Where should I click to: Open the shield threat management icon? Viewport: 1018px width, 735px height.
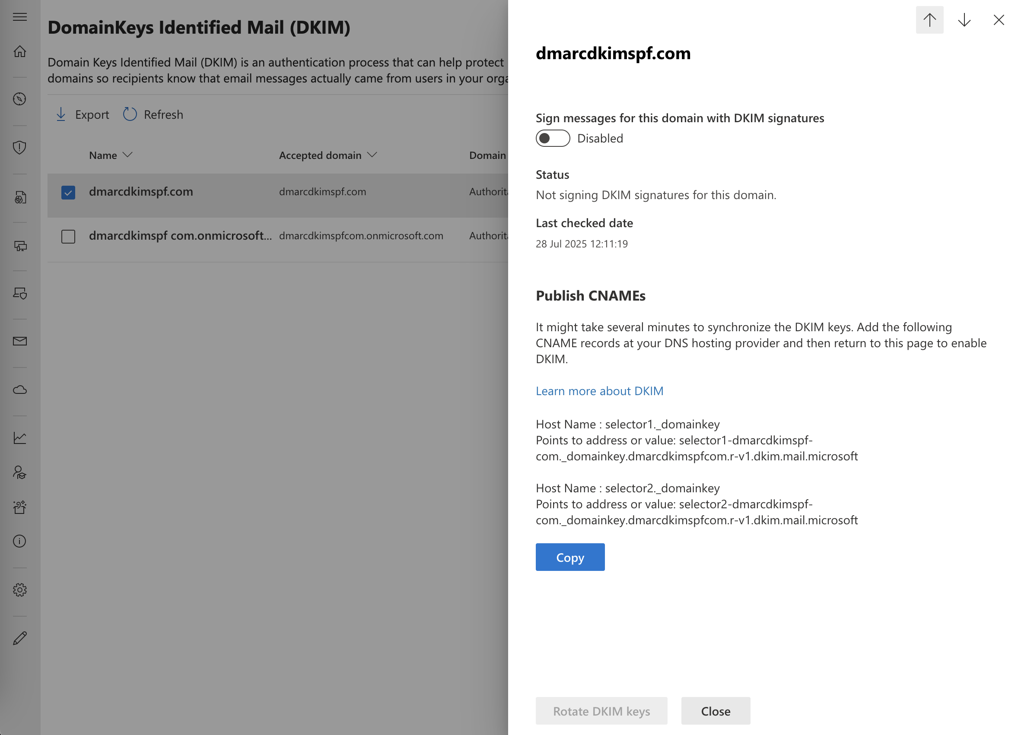20,147
